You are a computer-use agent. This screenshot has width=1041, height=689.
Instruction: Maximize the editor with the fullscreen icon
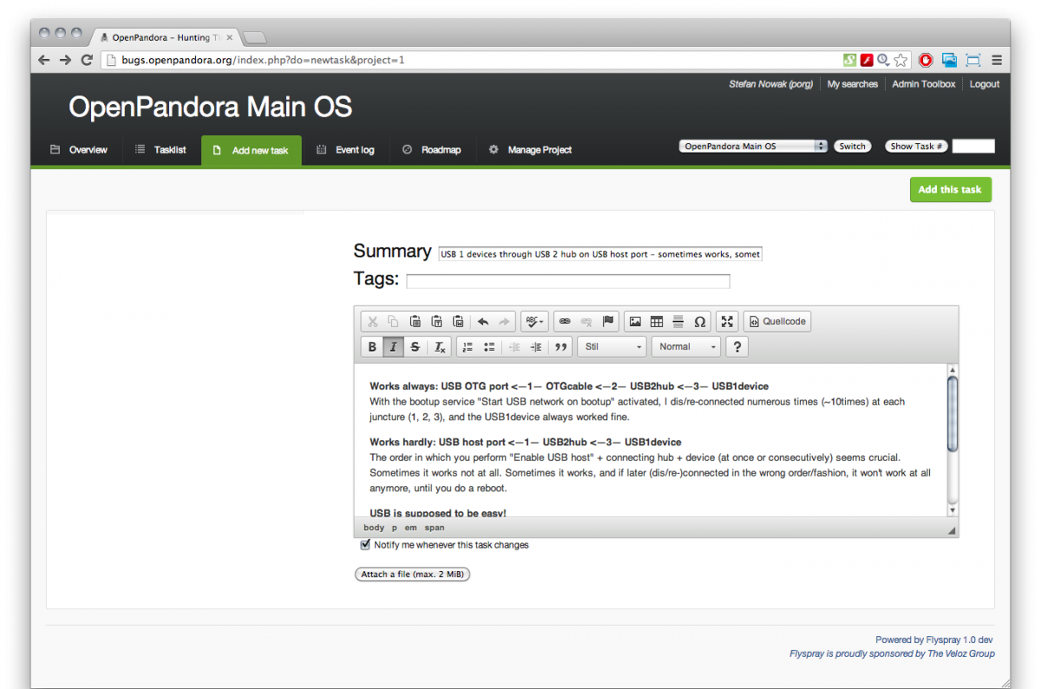point(727,322)
